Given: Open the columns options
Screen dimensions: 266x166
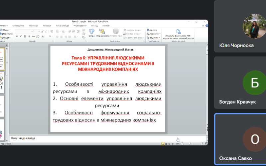Looking at the screenshot, I should (75, 37).
